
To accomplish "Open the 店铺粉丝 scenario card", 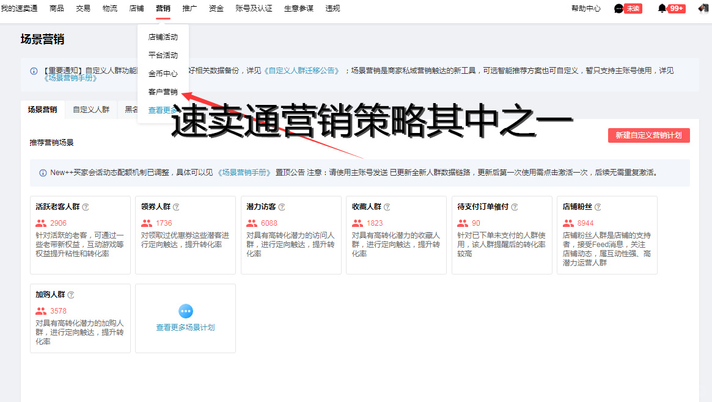I will click(607, 235).
